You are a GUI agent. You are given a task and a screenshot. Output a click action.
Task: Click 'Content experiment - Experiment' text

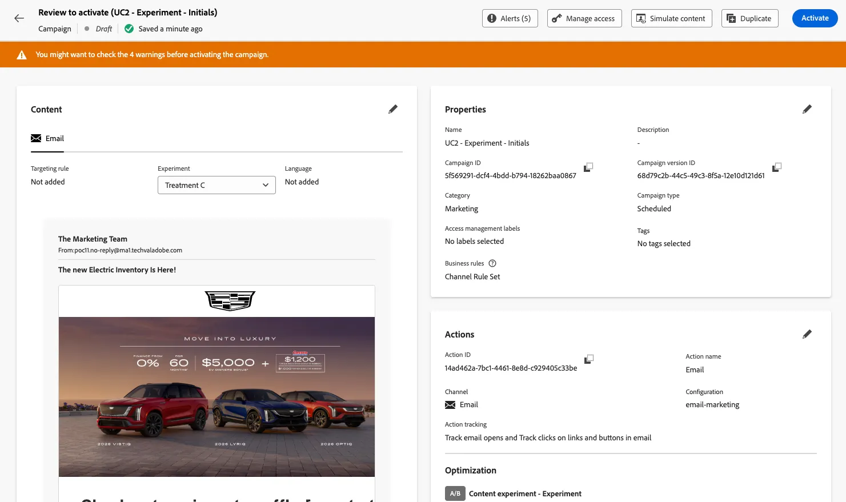[525, 494]
